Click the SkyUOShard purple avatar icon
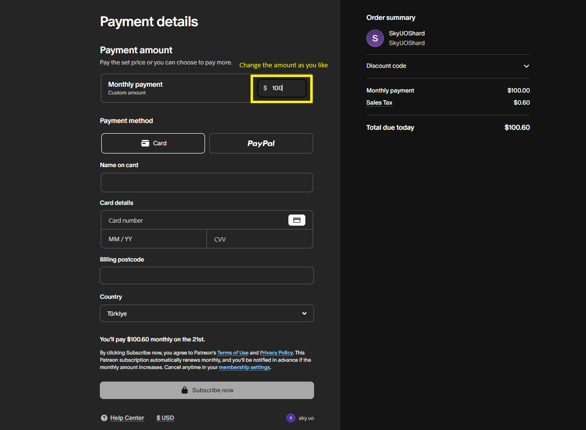 (x=375, y=38)
